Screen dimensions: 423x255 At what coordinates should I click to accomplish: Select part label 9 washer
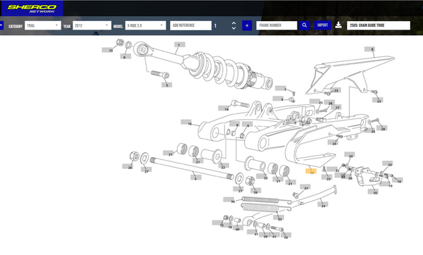[125, 56]
